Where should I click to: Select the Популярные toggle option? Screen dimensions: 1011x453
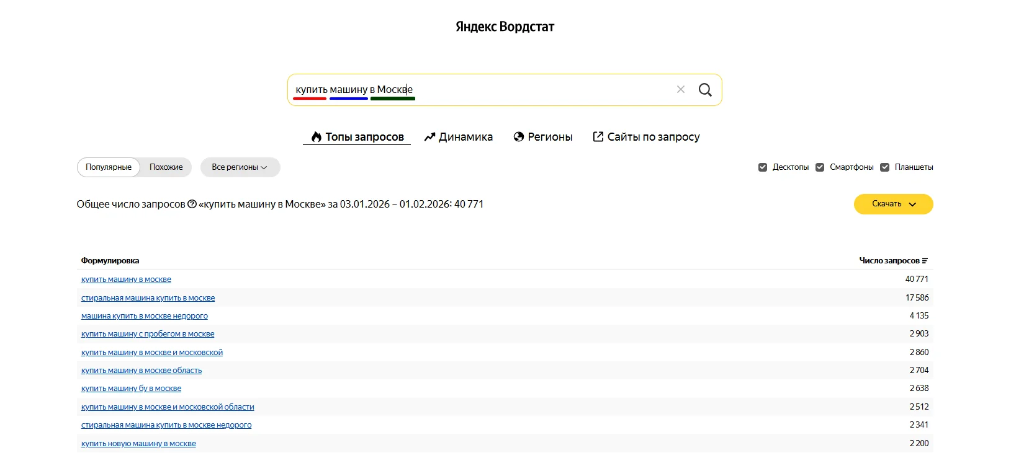tap(109, 167)
